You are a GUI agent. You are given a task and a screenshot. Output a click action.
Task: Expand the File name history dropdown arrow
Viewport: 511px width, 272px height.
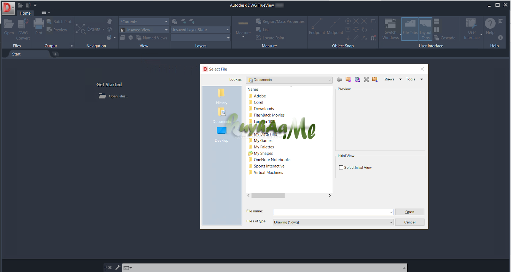pos(391,212)
